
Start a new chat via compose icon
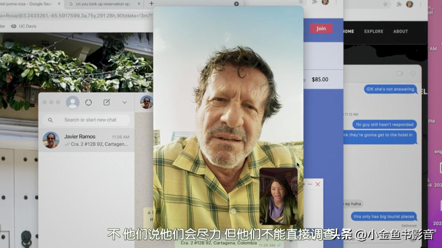pos(106,102)
